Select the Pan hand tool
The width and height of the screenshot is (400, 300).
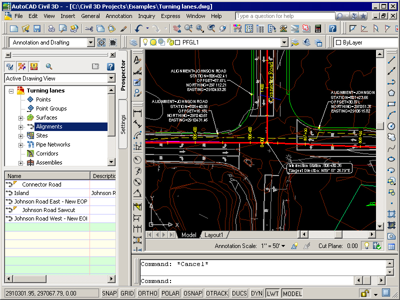coord(176,28)
